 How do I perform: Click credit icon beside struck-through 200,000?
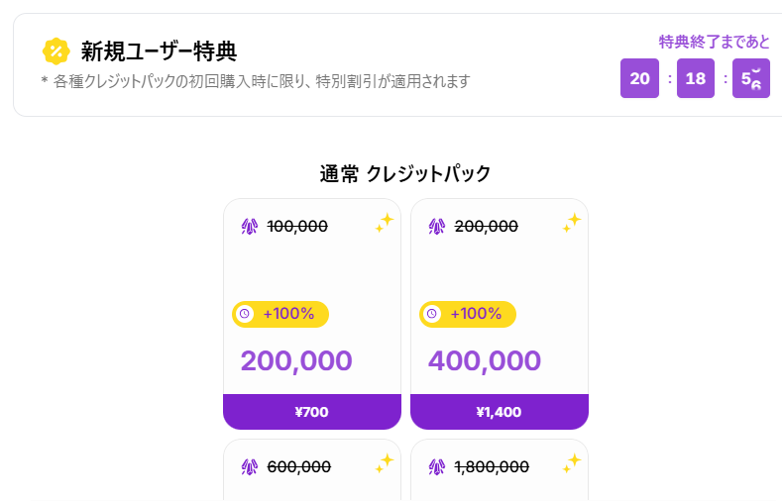(437, 227)
